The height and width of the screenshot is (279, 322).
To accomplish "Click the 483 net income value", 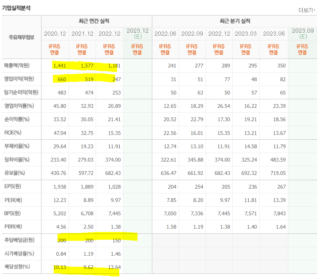I will point(62,93).
